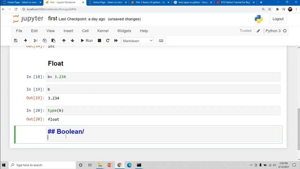Viewport: 300px width, 169px height.
Task: Close the first - Jupyter Notebook tab
Action: click(x=83, y=2)
